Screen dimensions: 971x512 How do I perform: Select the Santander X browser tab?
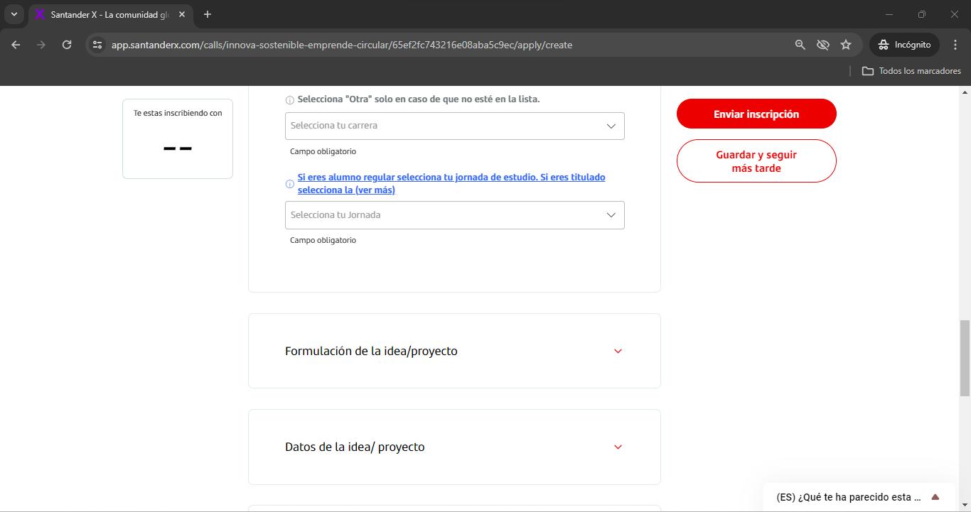[110, 14]
